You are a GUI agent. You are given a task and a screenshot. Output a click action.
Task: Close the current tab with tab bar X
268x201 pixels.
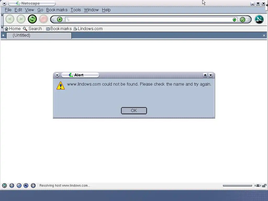point(264,36)
